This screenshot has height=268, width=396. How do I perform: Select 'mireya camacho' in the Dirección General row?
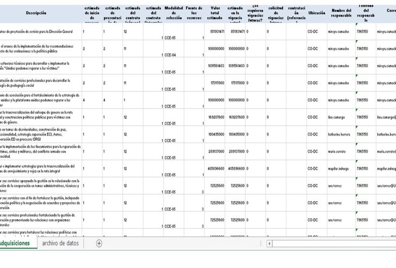pos(341,32)
